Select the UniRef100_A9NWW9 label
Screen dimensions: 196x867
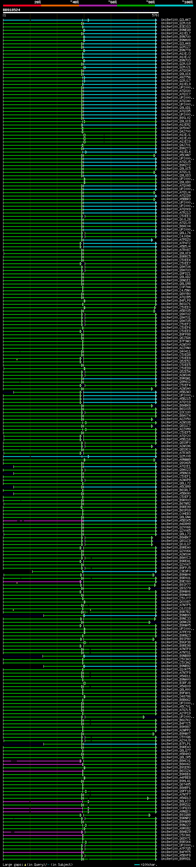click(176, 460)
